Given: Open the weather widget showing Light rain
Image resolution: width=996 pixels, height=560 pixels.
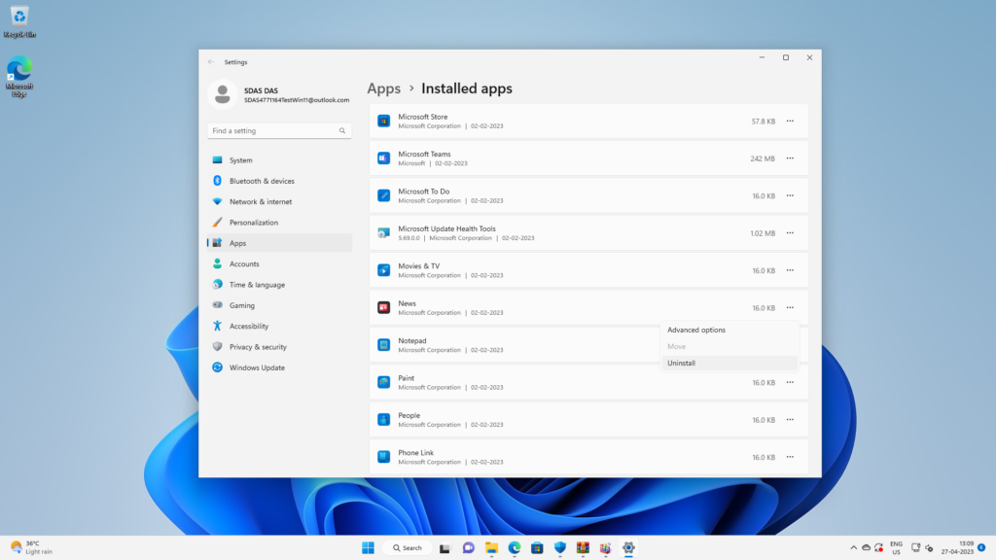Looking at the screenshot, I should coord(32,547).
